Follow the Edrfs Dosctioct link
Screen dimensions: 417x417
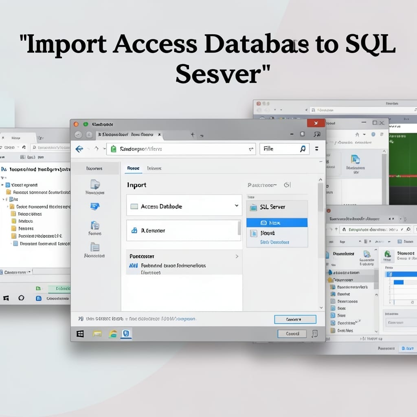pyautogui.click(x=274, y=242)
